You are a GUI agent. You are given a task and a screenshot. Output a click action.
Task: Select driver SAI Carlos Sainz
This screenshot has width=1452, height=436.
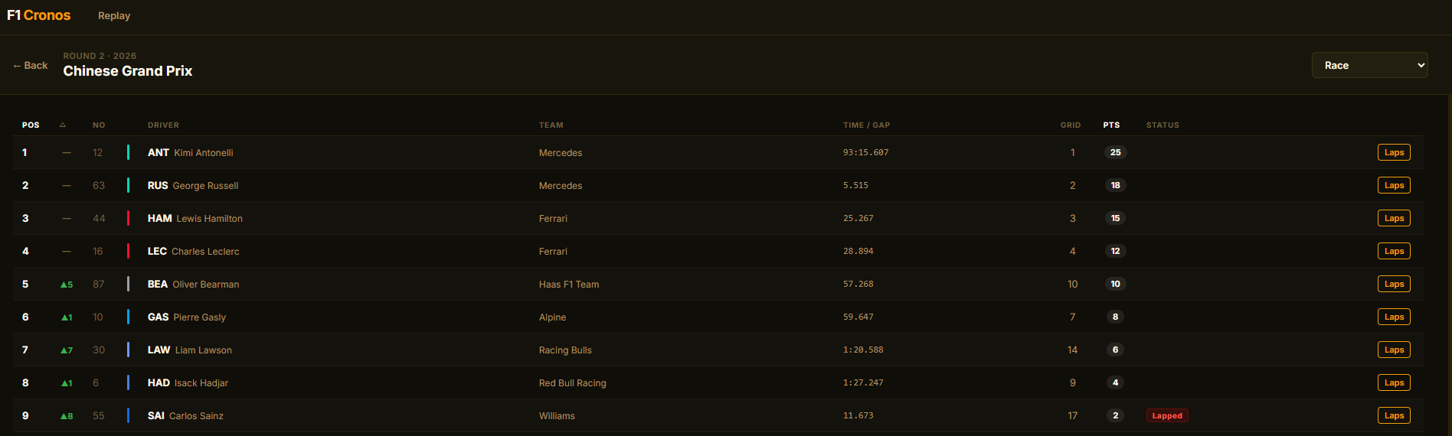[x=185, y=416]
